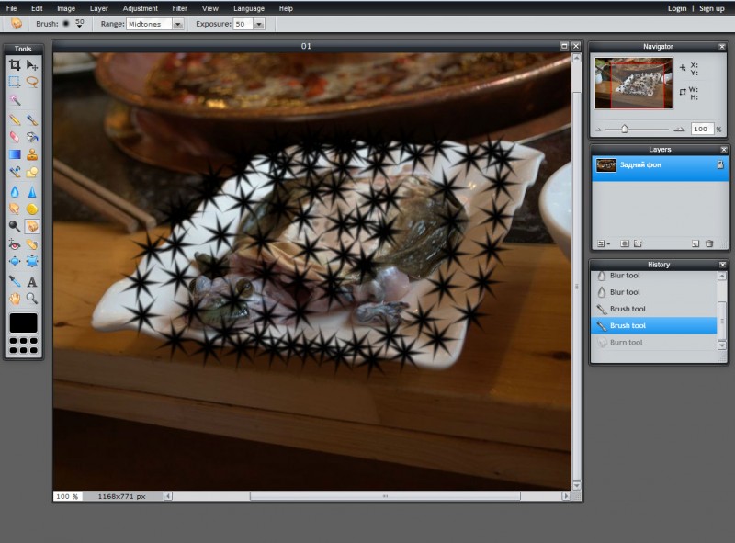735x543 pixels.
Task: Open the Filter menu
Action: tap(179, 8)
